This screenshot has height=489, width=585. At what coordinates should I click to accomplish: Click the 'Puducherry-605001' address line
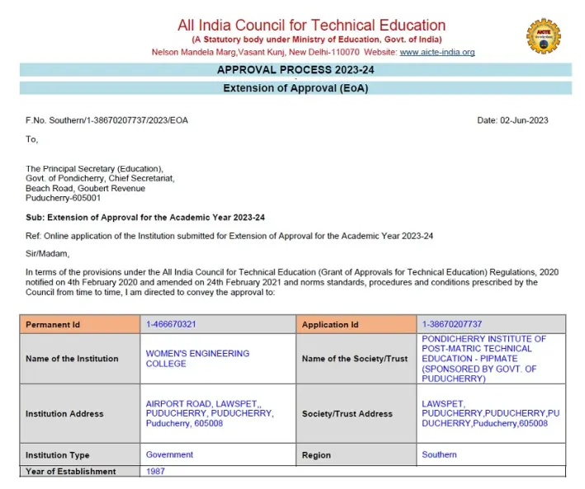point(63,198)
